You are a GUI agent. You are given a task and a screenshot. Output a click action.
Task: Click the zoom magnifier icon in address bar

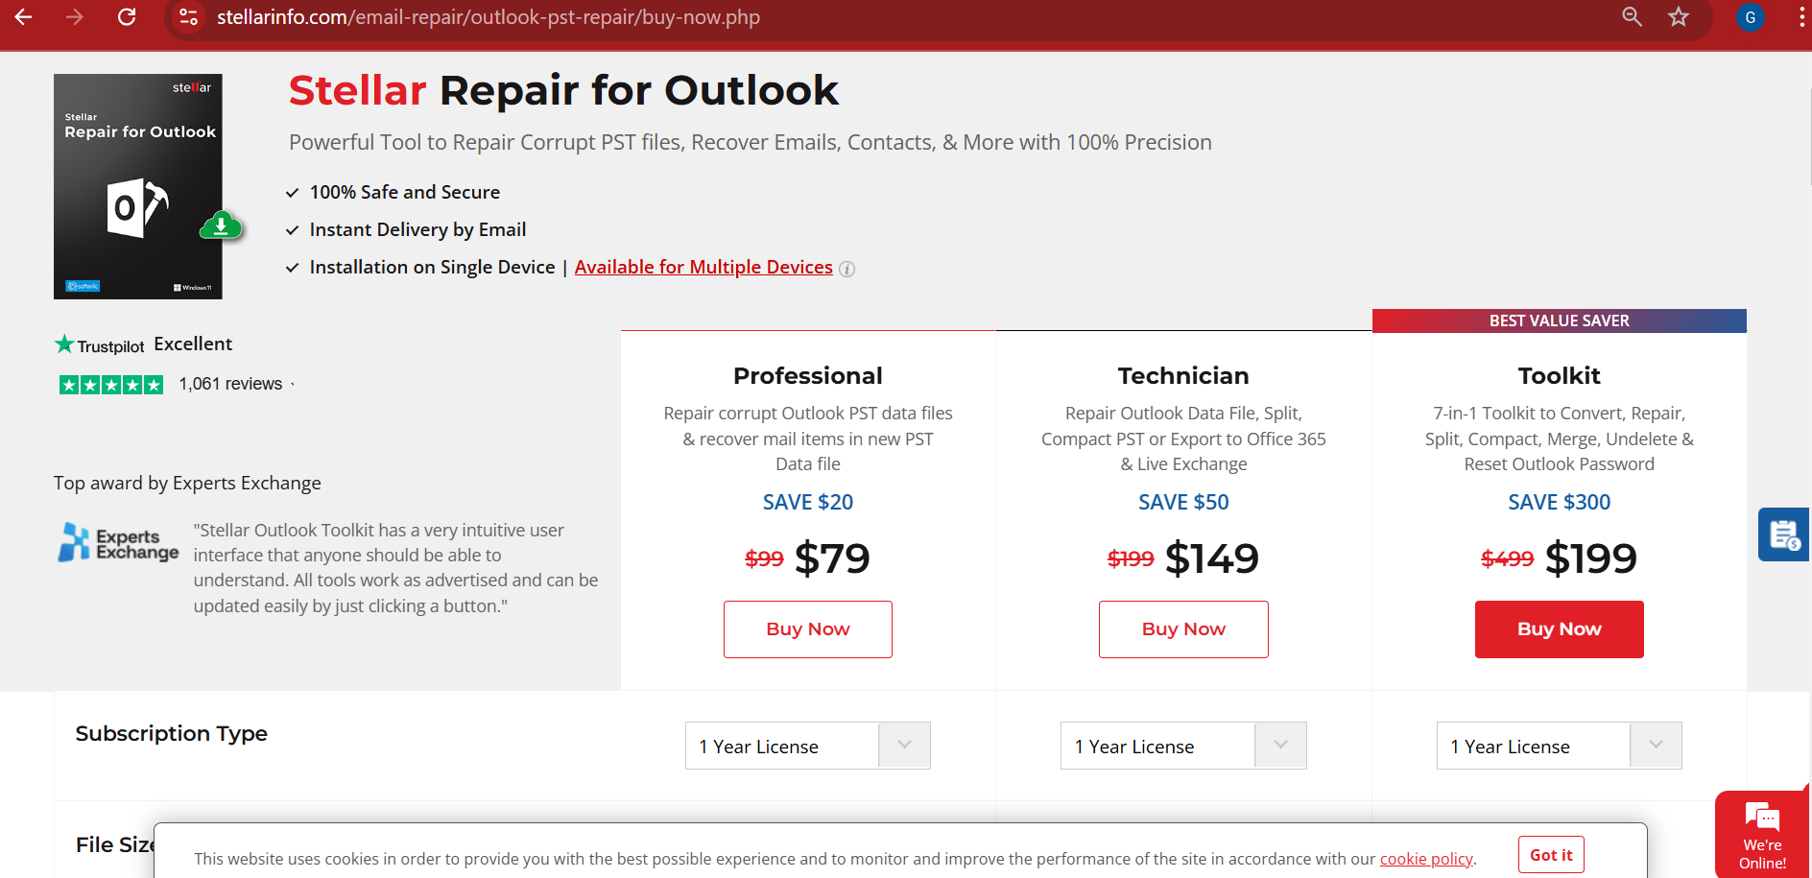click(x=1632, y=17)
